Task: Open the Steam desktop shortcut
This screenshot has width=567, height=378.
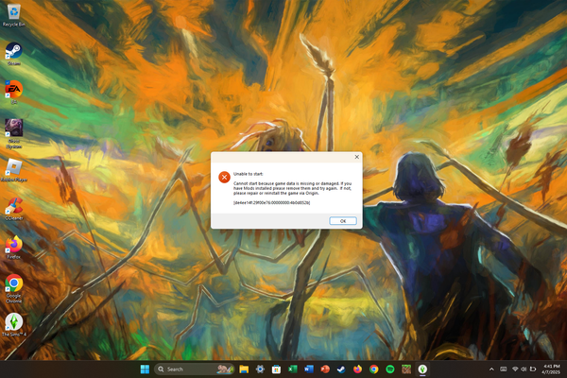Action: (x=14, y=51)
